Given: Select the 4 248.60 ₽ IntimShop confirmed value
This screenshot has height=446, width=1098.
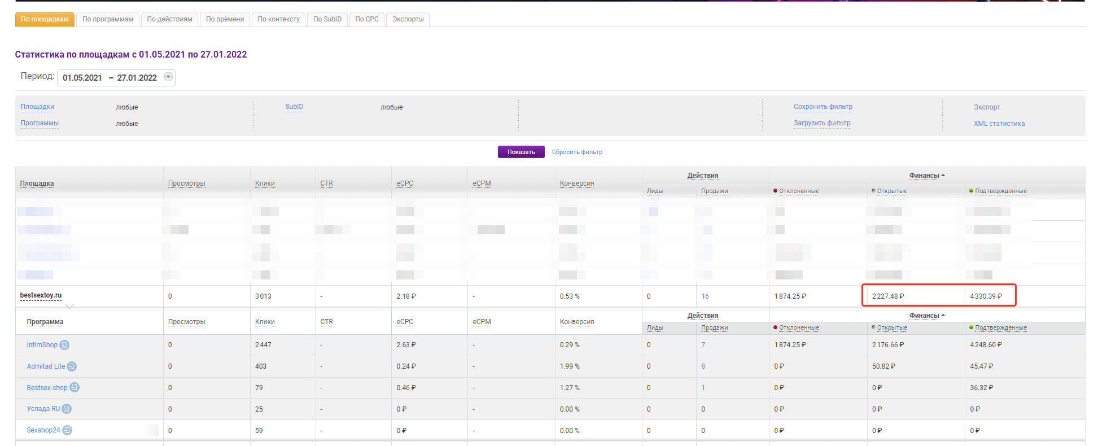Looking at the screenshot, I should coord(986,345).
